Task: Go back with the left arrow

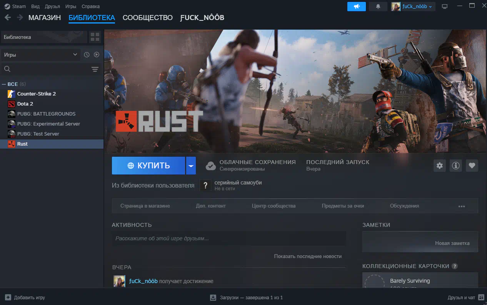Action: (x=8, y=17)
